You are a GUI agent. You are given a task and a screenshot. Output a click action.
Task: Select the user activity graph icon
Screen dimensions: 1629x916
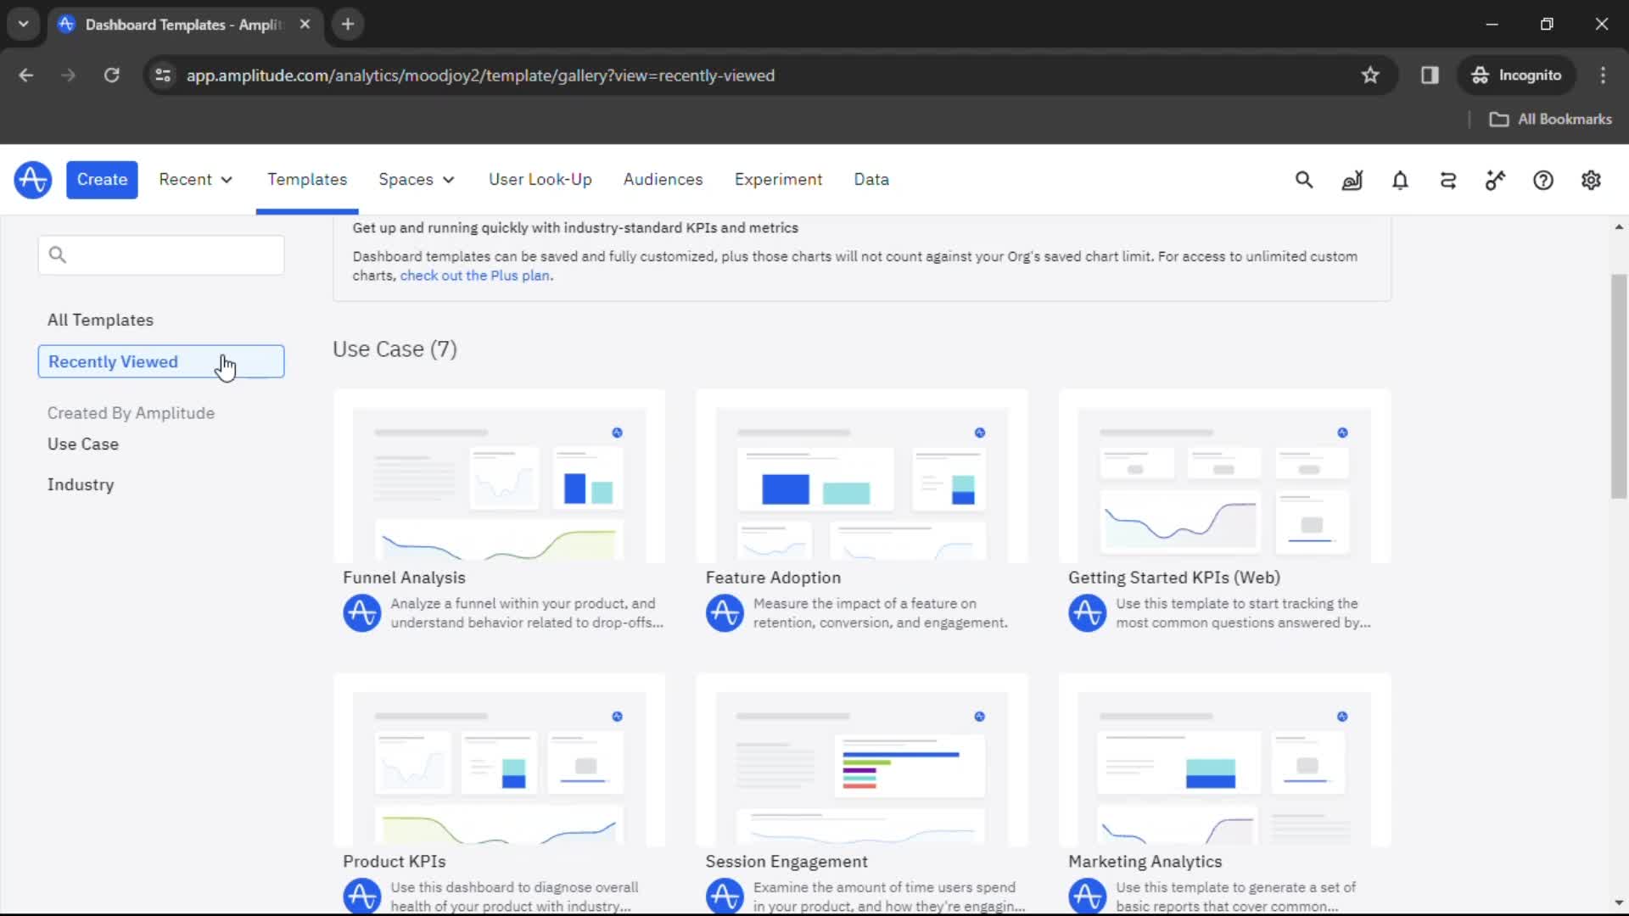coord(1352,179)
